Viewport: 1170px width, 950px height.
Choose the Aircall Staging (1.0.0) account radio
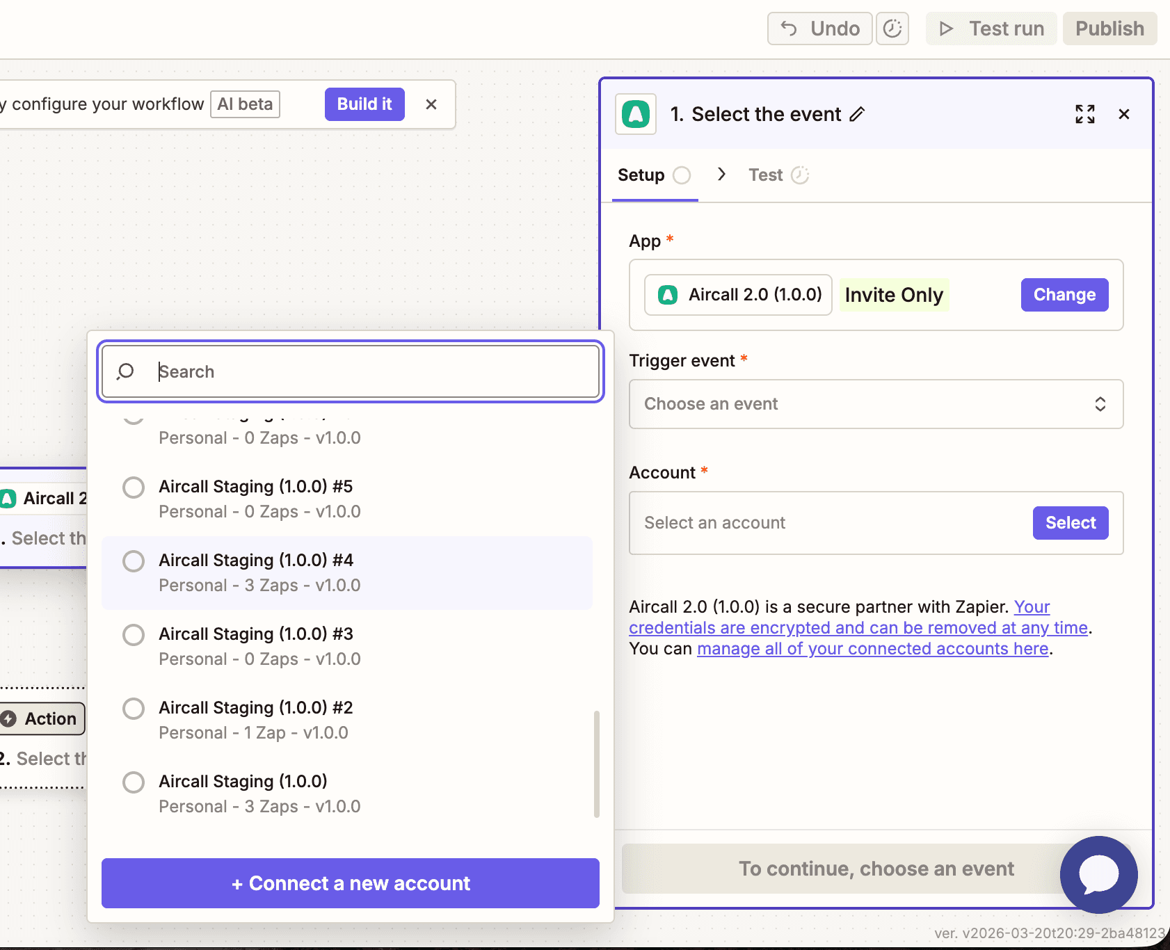coord(133,782)
